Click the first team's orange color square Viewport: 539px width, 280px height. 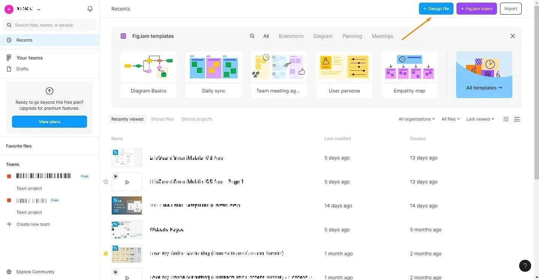coord(9,176)
